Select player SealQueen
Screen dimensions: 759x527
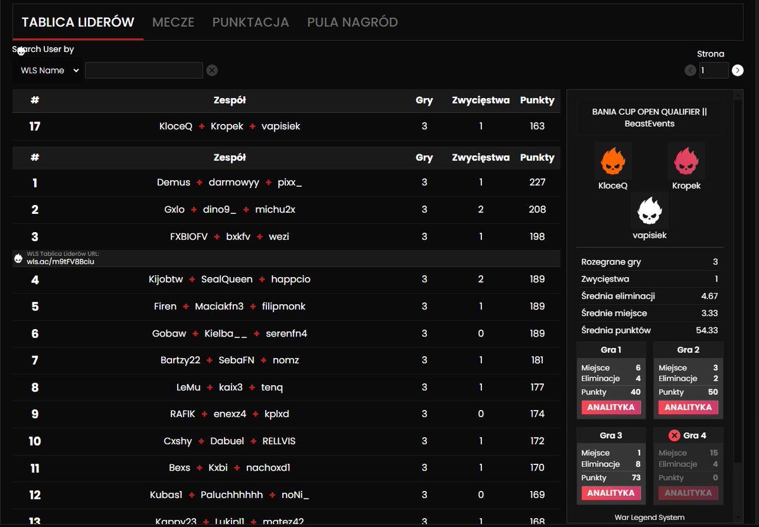click(227, 279)
